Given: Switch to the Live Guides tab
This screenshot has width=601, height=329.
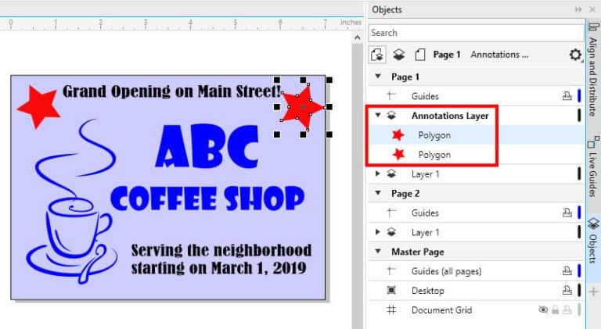Looking at the screenshot, I should pos(592,167).
